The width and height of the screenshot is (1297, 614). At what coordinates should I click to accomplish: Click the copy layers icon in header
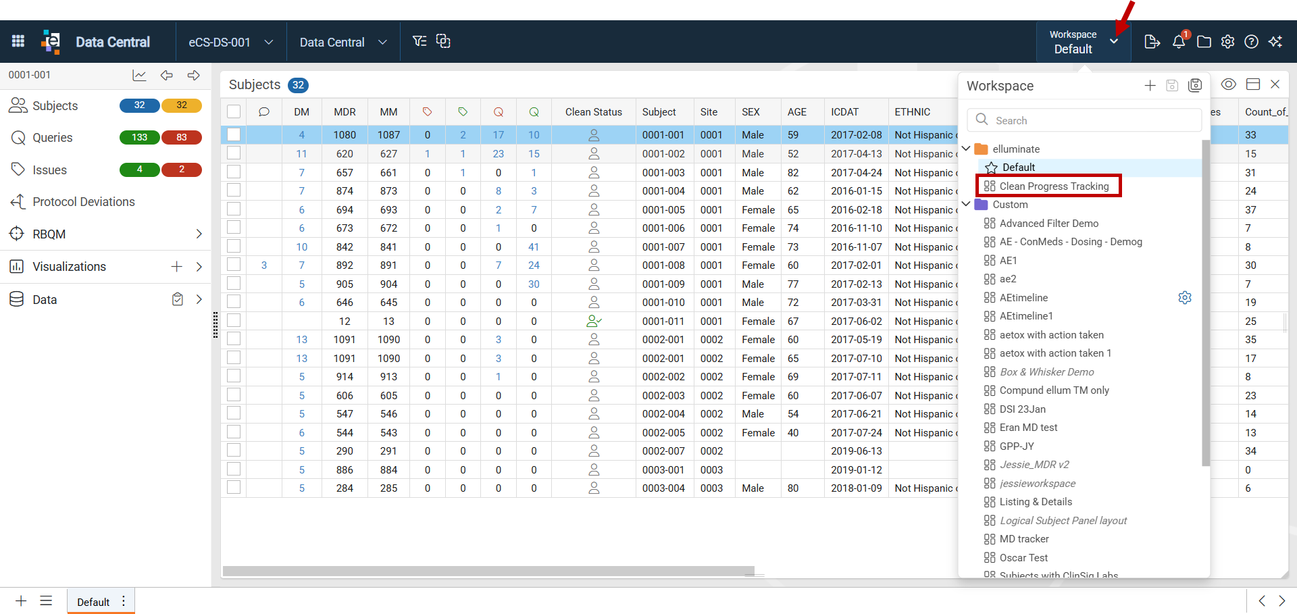tap(443, 41)
